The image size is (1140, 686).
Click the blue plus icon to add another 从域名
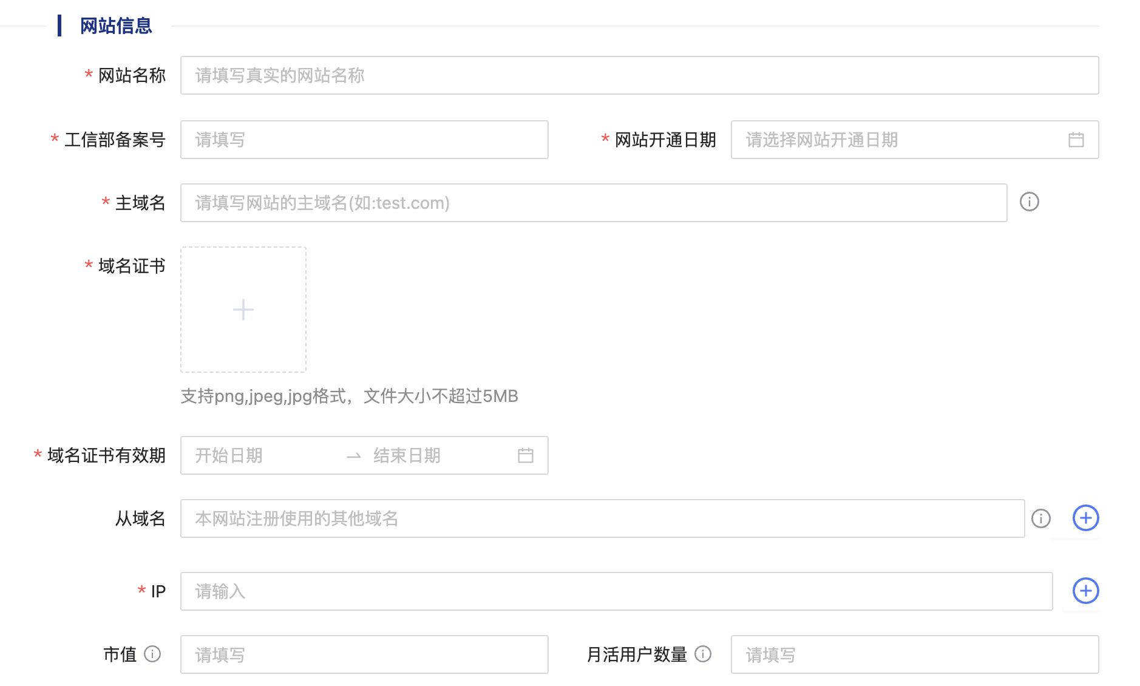[x=1086, y=518]
